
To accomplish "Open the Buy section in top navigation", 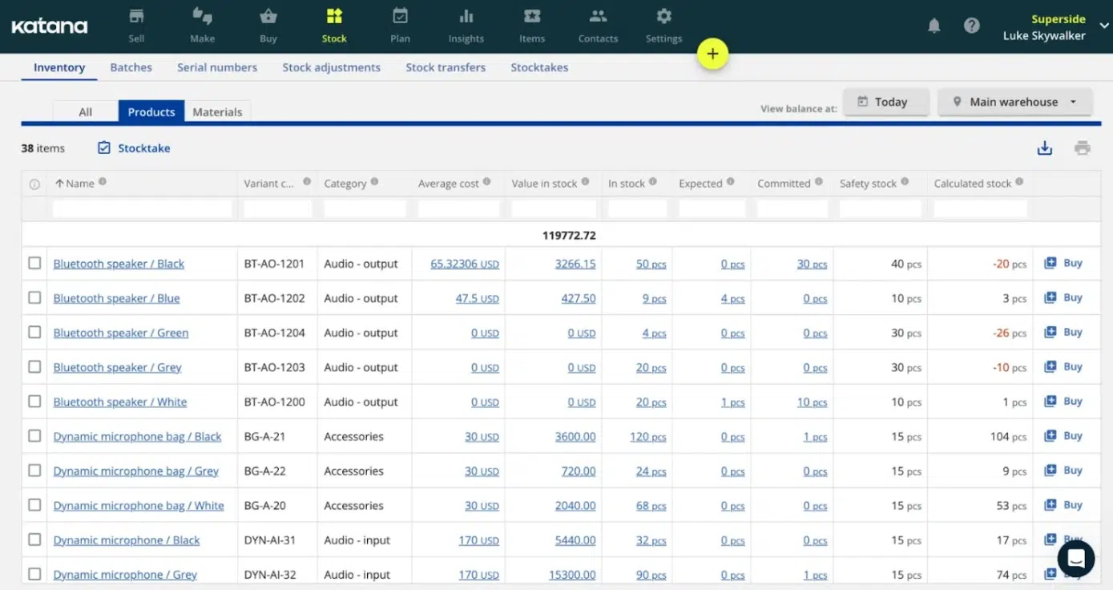I will click(x=268, y=25).
